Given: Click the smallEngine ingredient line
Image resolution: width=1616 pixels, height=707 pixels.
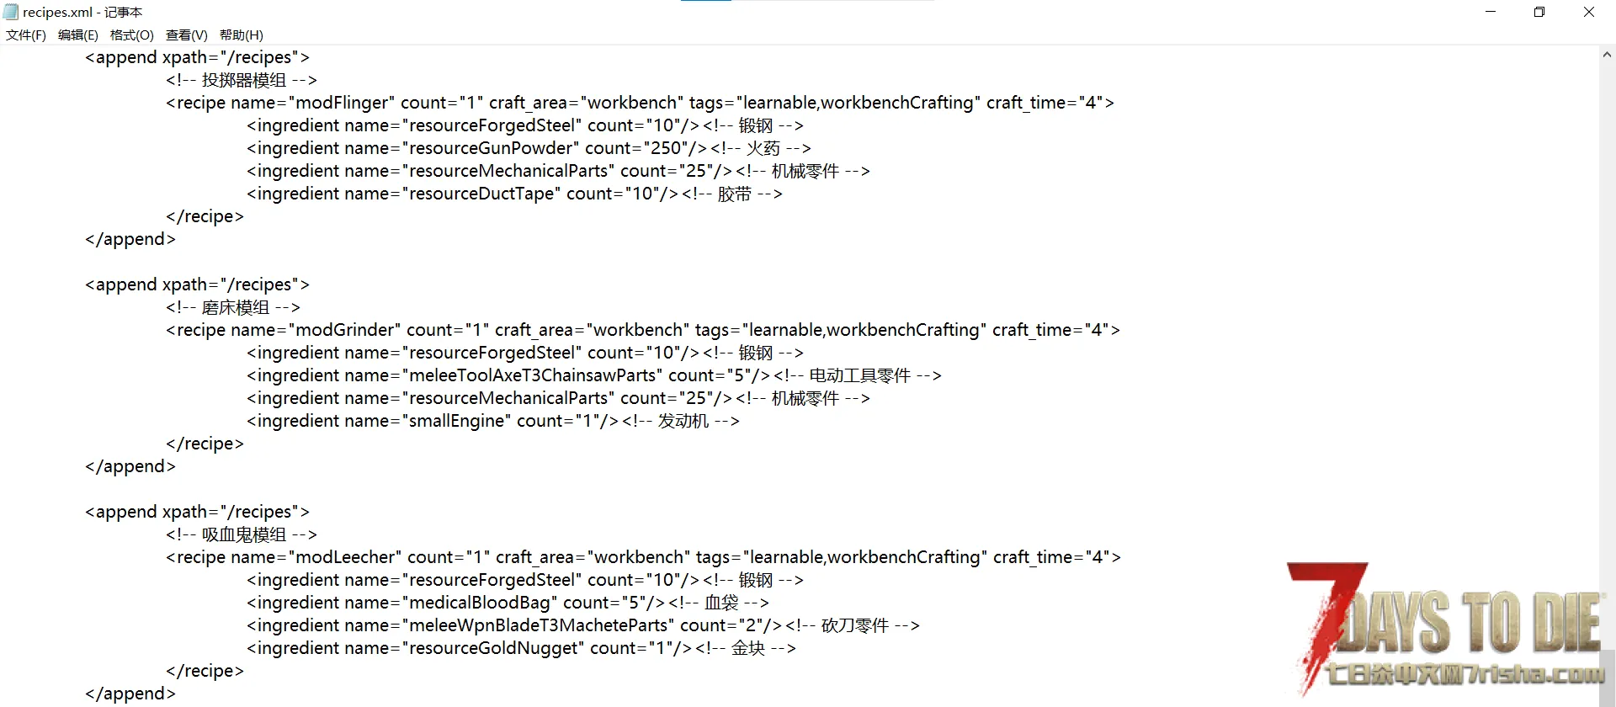Looking at the screenshot, I should click(x=493, y=421).
